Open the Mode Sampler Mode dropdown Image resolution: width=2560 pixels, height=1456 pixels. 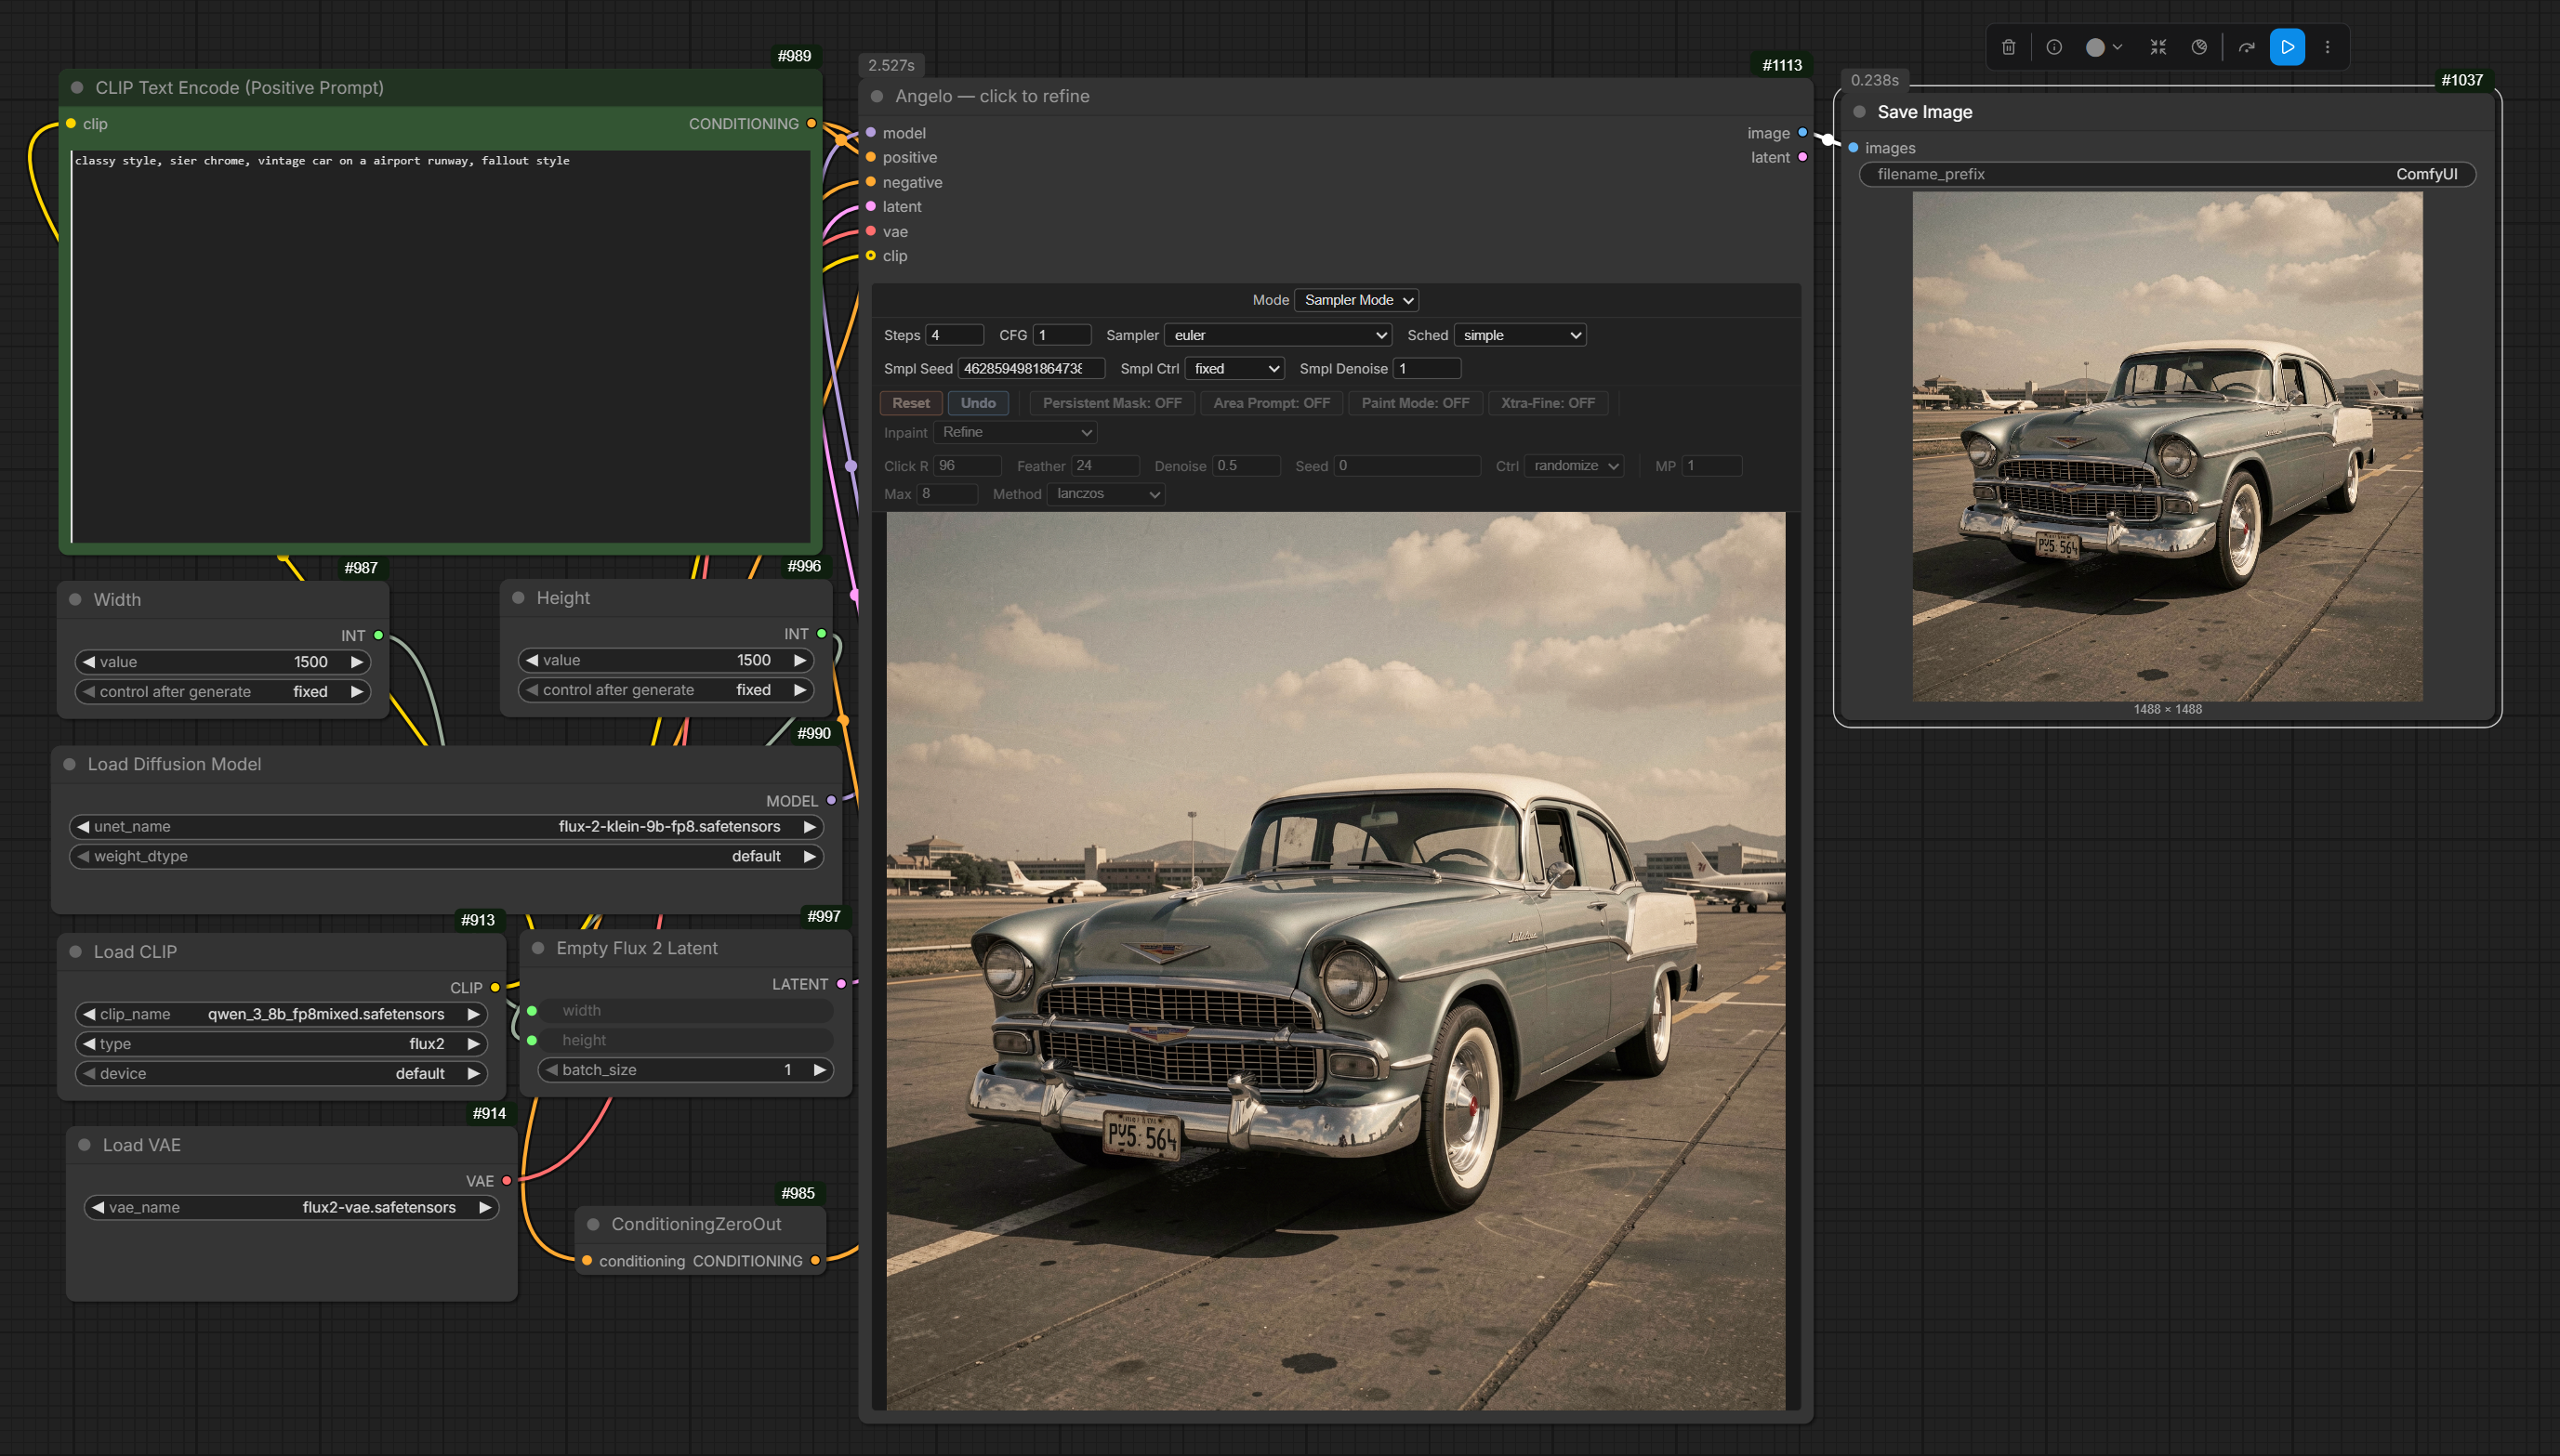coord(1356,300)
